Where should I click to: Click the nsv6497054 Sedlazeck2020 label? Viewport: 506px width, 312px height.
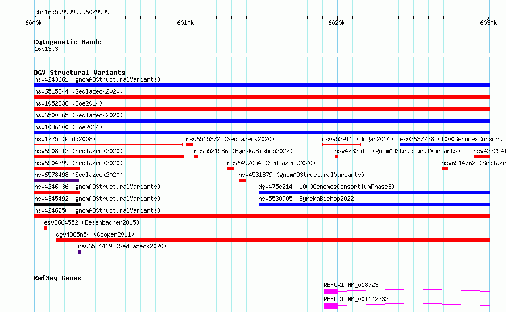click(x=271, y=163)
